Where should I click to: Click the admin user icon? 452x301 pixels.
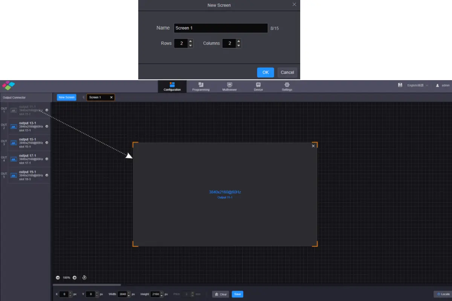tap(437, 85)
